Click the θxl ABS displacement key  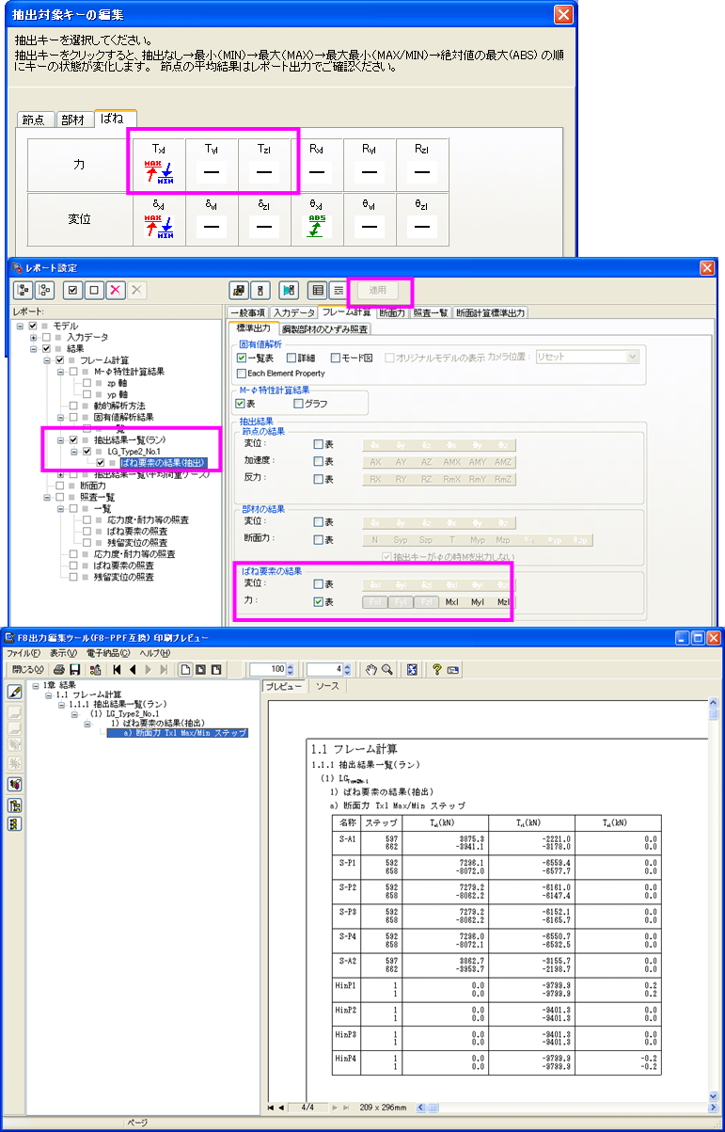tap(317, 226)
